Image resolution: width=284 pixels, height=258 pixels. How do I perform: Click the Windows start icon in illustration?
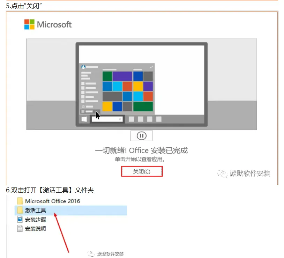(84, 119)
